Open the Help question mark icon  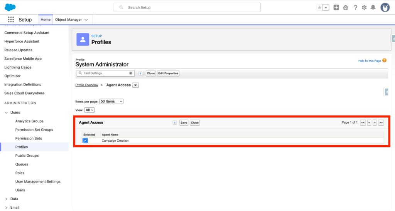(355, 7)
